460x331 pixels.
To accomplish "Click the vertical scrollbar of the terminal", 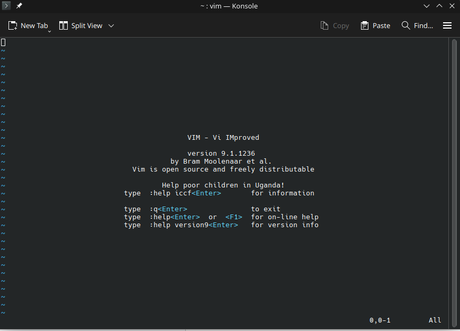I will click(x=454, y=182).
